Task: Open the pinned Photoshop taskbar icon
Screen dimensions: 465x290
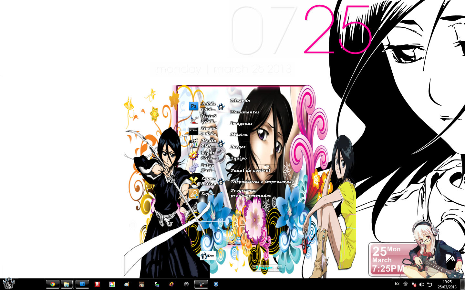Action: coord(82,284)
